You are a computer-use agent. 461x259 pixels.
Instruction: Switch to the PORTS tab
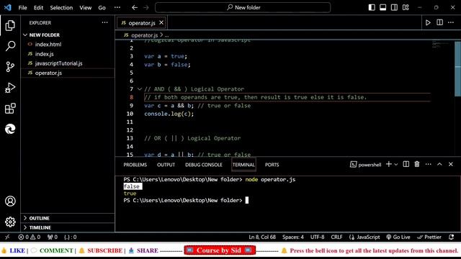pyautogui.click(x=272, y=165)
